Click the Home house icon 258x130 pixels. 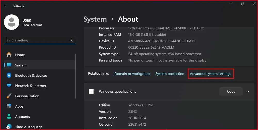tap(9, 55)
